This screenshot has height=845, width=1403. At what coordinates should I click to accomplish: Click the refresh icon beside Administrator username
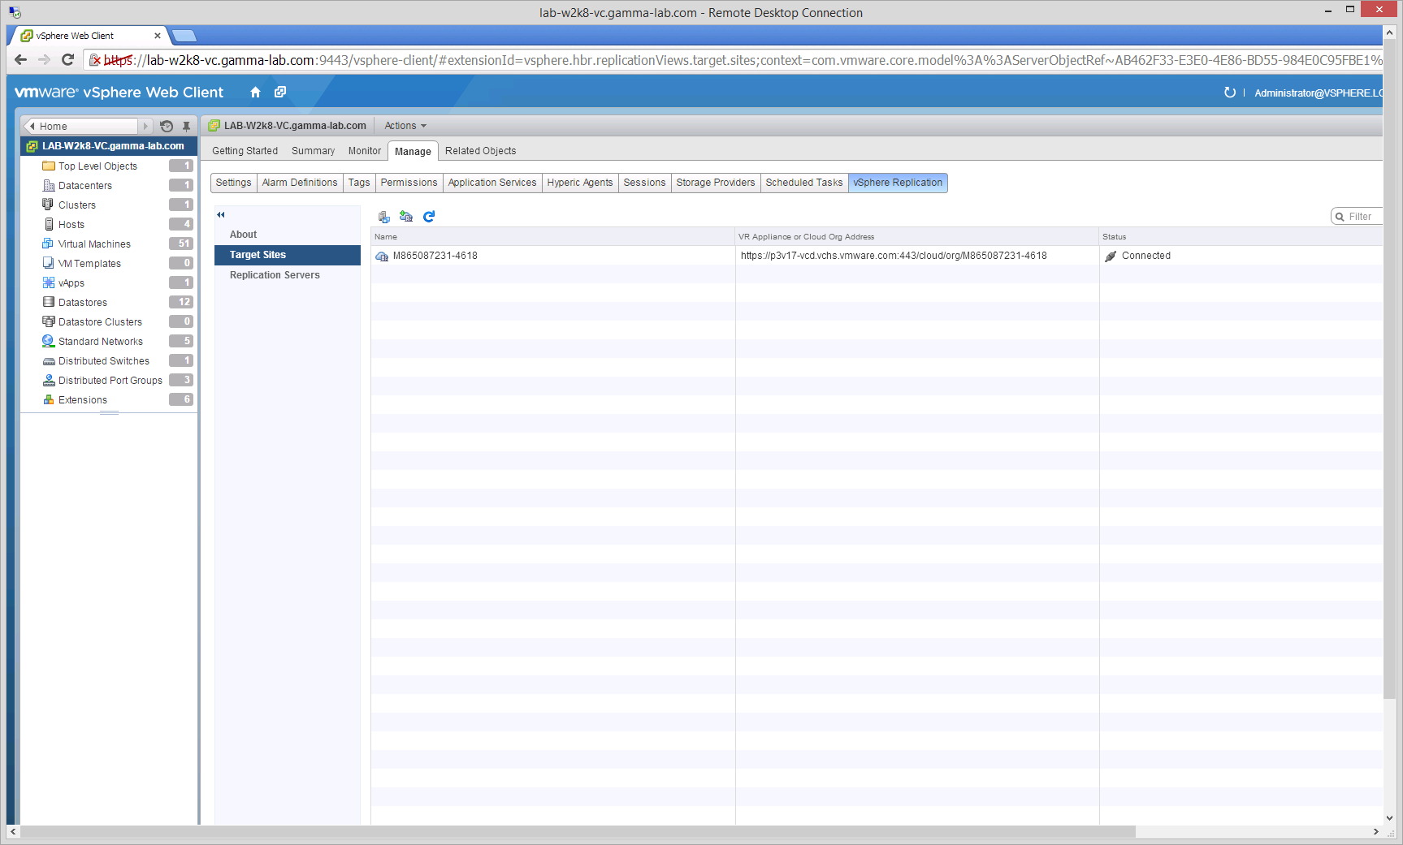coord(1229,93)
